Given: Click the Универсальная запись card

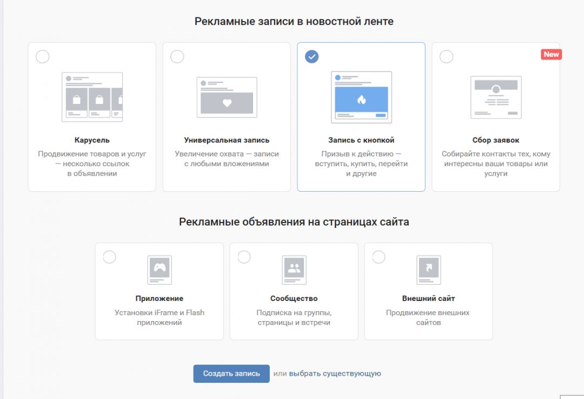Looking at the screenshot, I should [x=226, y=116].
